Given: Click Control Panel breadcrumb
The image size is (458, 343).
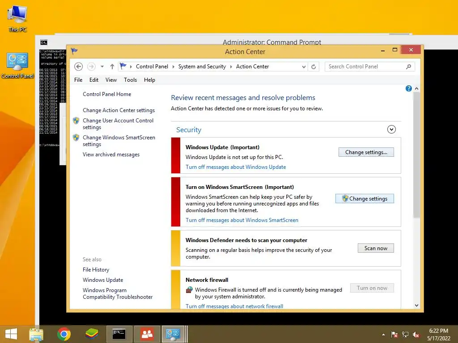Looking at the screenshot, I should coord(152,67).
